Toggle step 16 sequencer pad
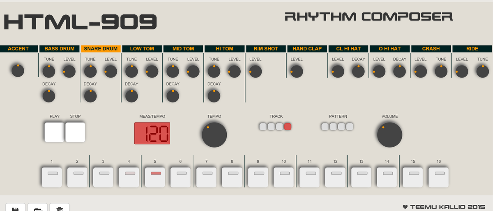This screenshot has height=211, width=493. click(439, 177)
